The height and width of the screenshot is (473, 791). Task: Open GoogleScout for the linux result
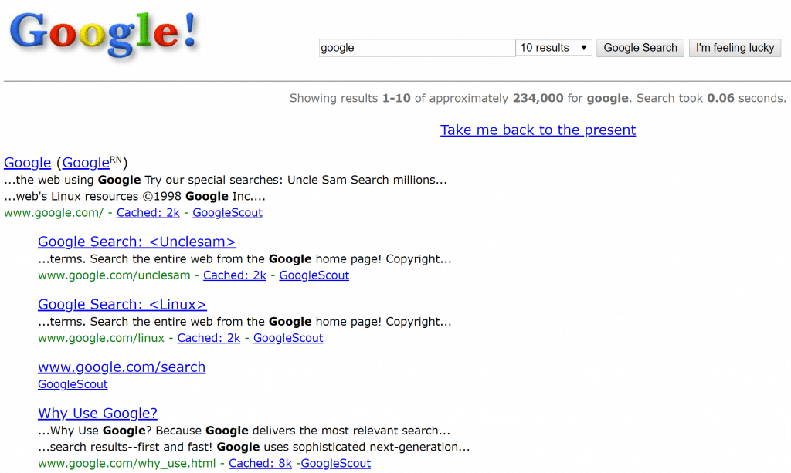tap(288, 338)
